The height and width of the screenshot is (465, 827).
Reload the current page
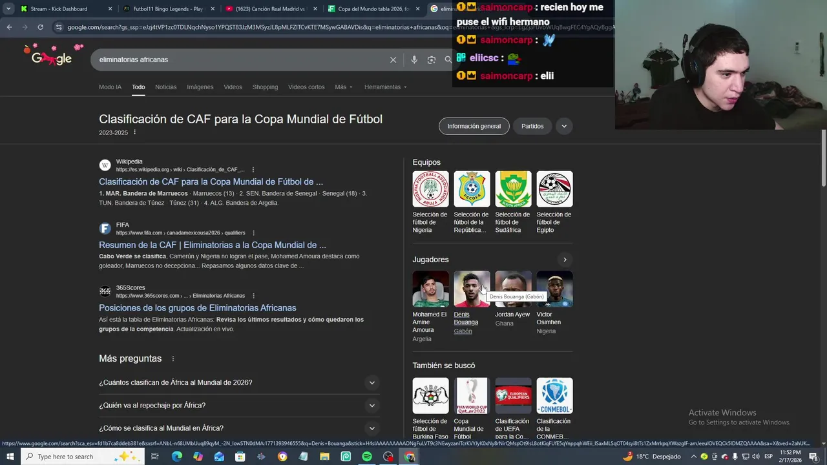point(40,27)
